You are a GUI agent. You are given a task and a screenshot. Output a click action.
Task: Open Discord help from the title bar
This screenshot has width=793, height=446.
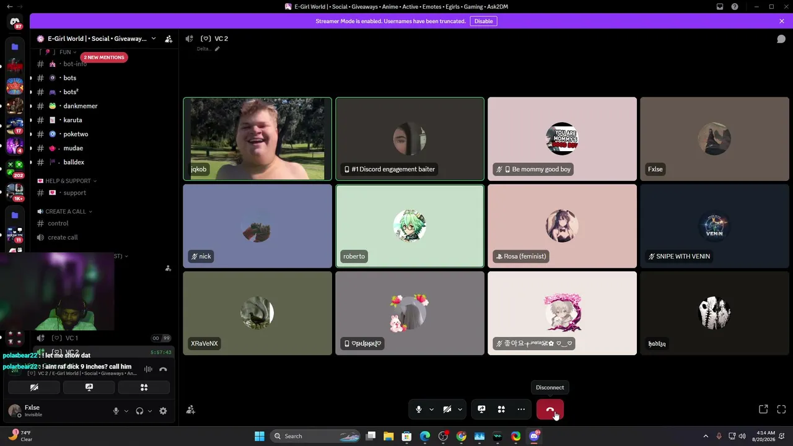click(735, 7)
